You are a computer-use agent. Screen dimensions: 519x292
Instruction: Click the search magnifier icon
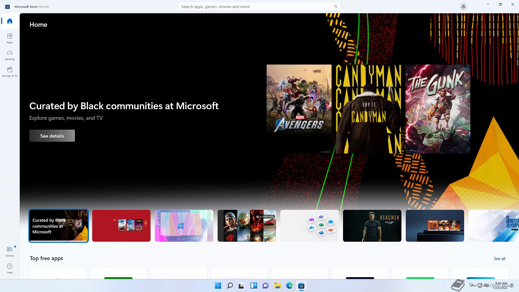click(335, 6)
